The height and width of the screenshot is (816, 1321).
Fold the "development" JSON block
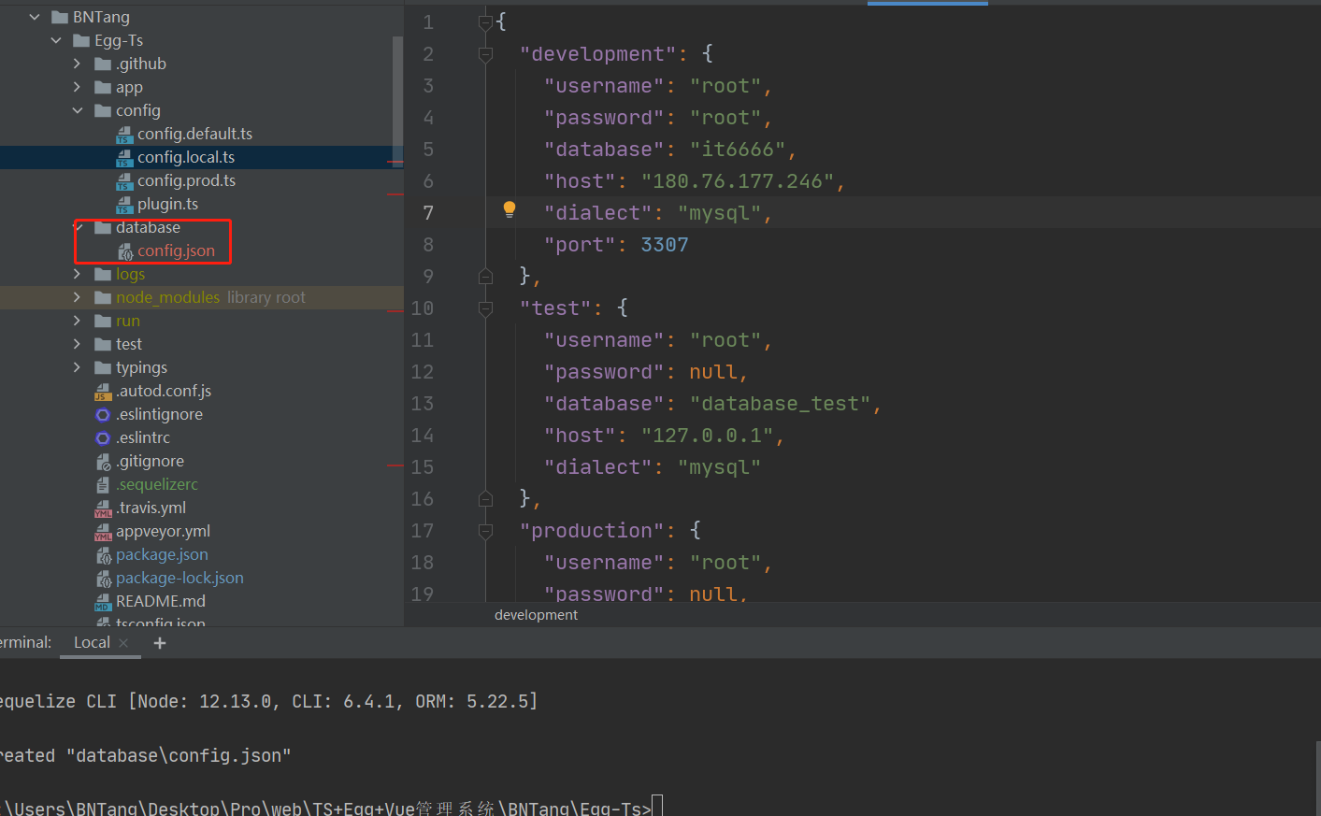click(485, 54)
